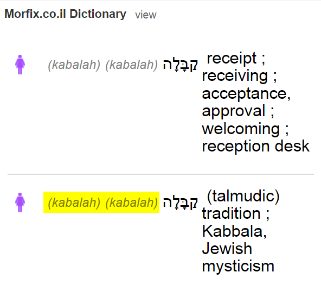
Task: Click the purple female icon beside Kabbala entry
Action: tap(20, 203)
